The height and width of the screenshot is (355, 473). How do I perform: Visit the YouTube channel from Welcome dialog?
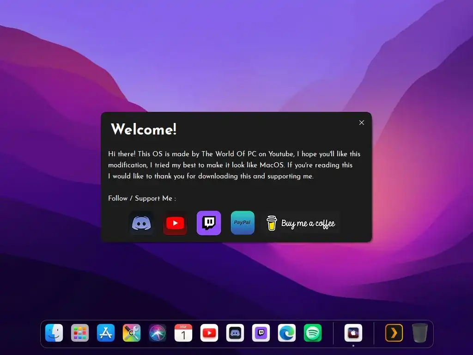pos(175,223)
